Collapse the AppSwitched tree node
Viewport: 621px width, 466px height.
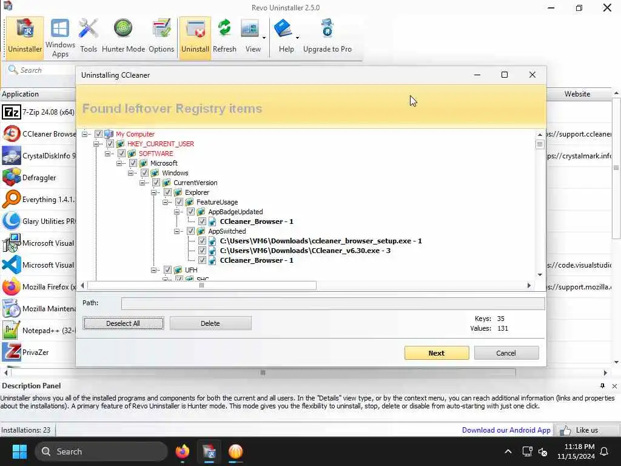(x=176, y=231)
